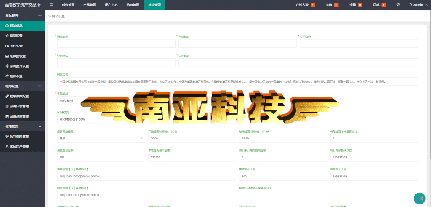
Task: Click the 香港数字资产交易所 site title
Action: point(22,5)
